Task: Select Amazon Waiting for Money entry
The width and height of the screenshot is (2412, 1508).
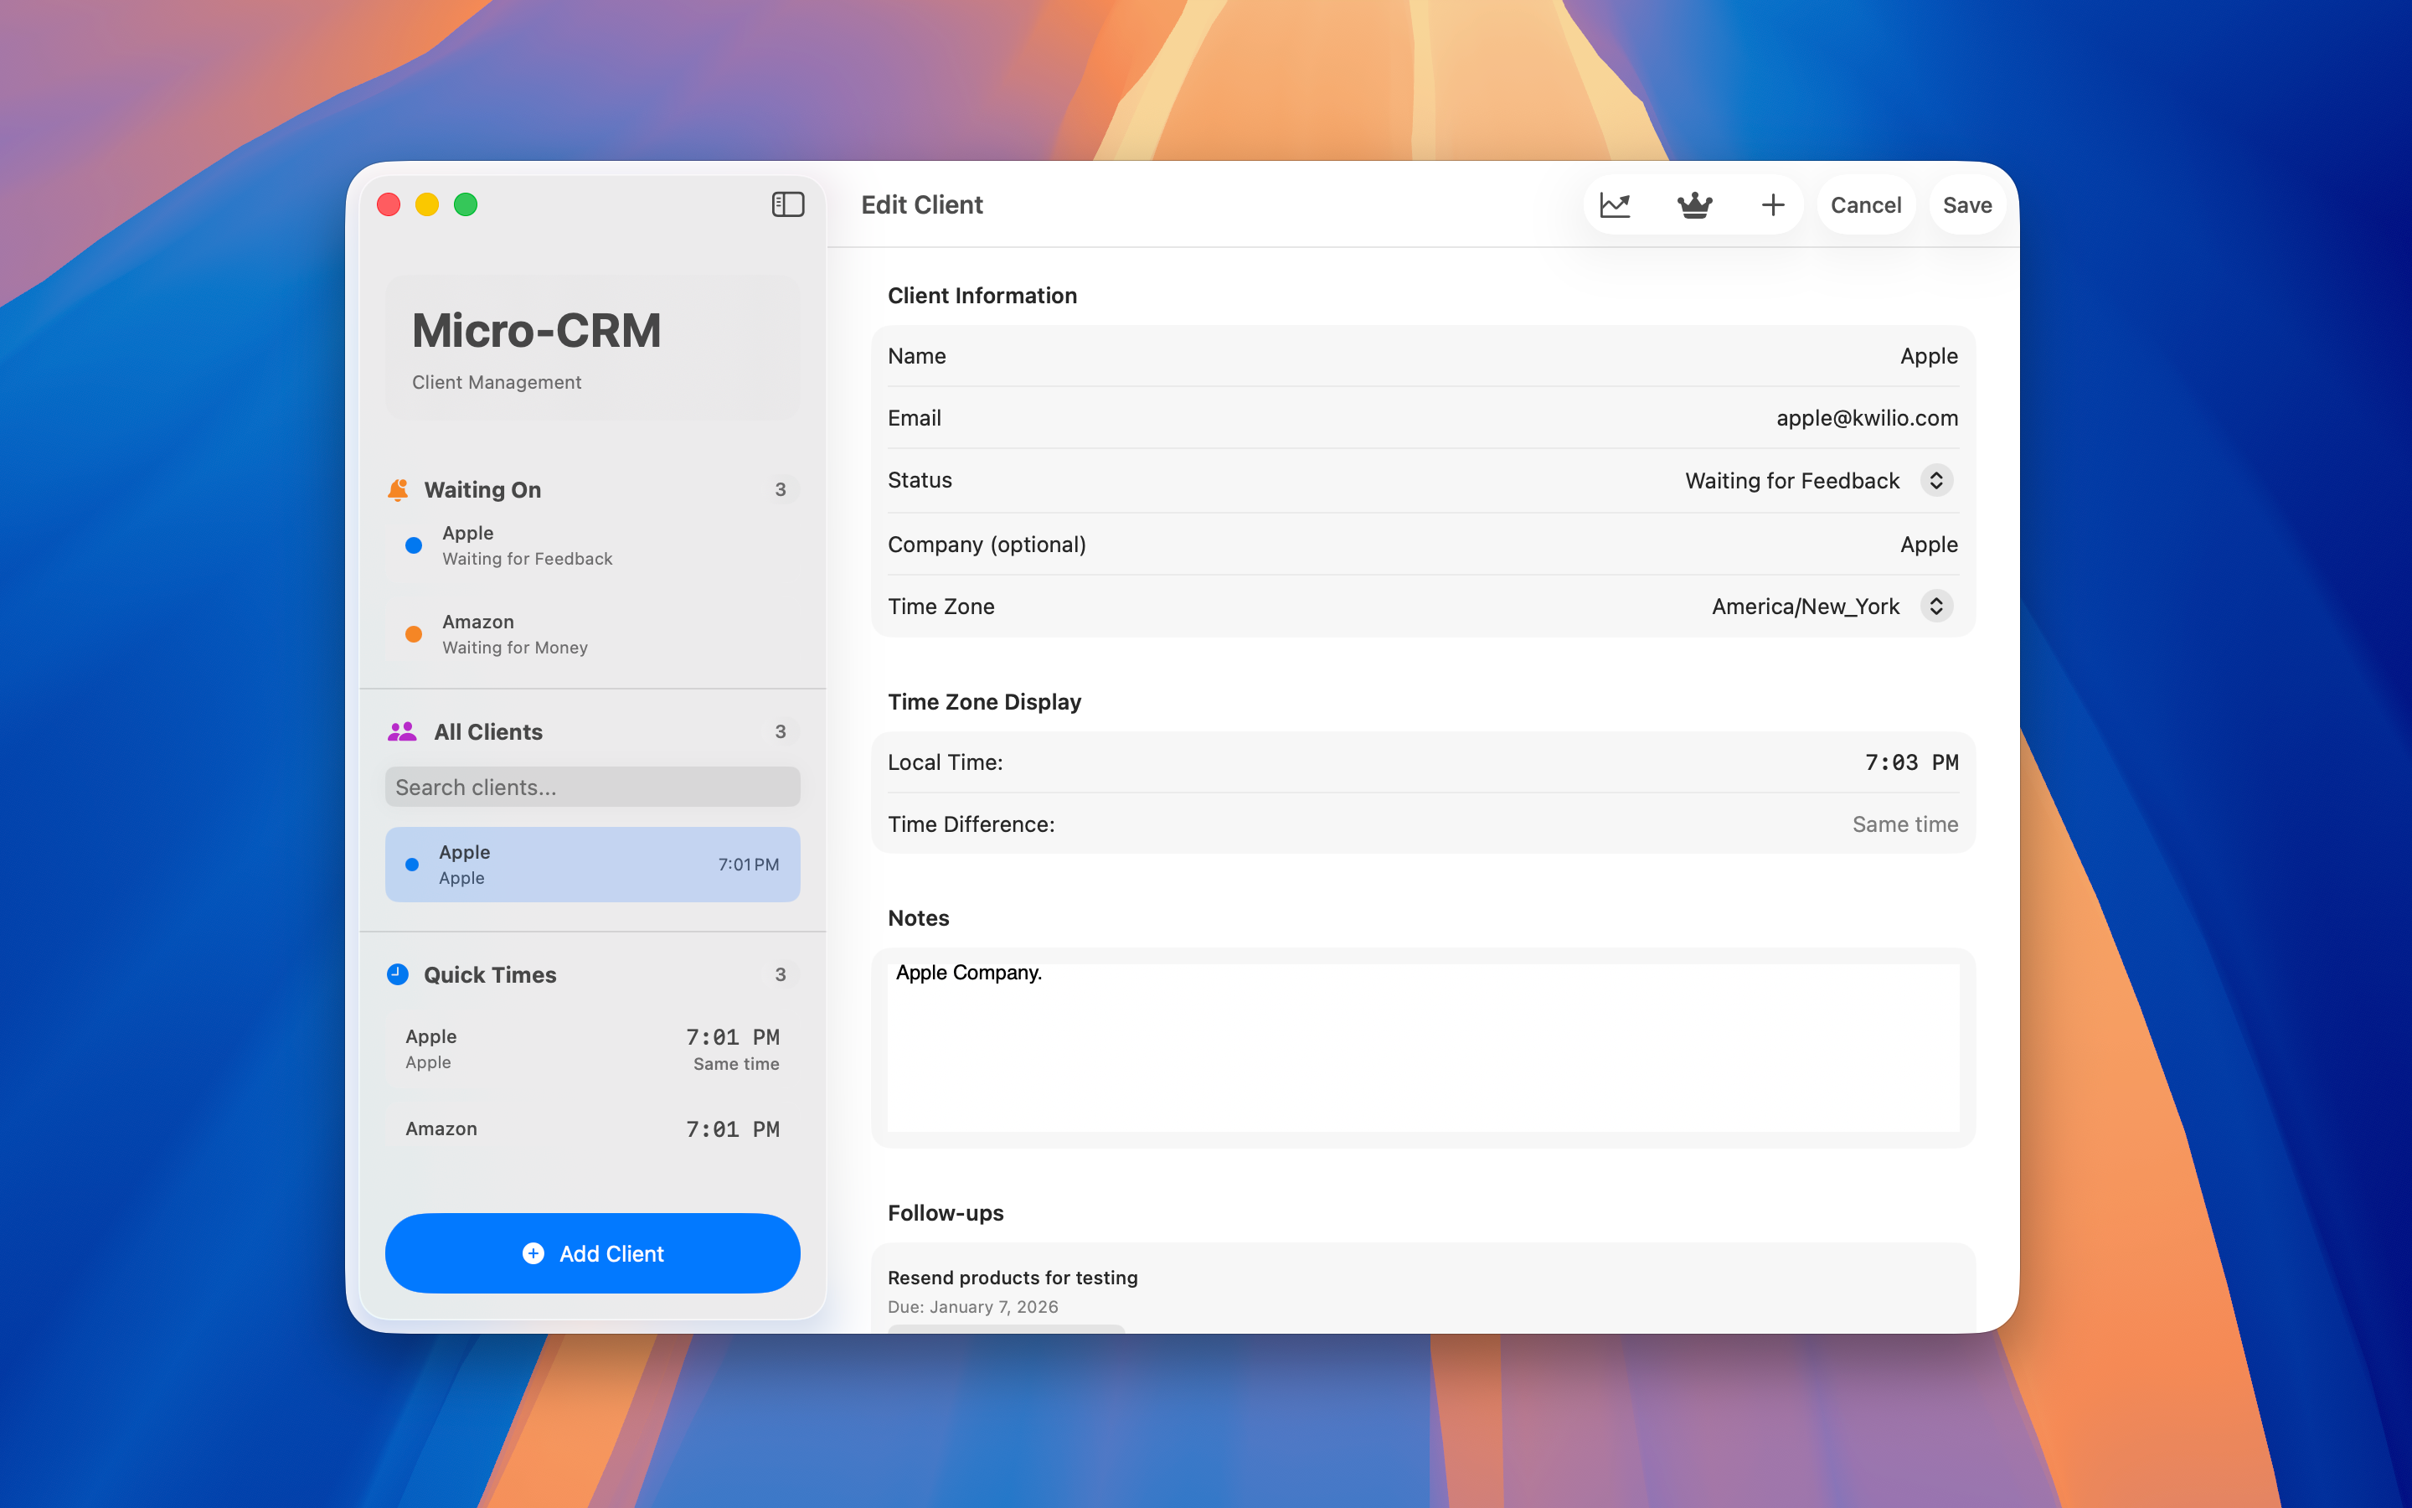Action: (x=592, y=634)
